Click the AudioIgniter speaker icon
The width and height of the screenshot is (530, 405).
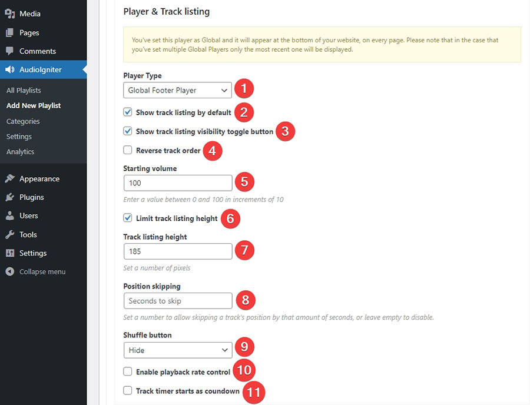(10, 69)
